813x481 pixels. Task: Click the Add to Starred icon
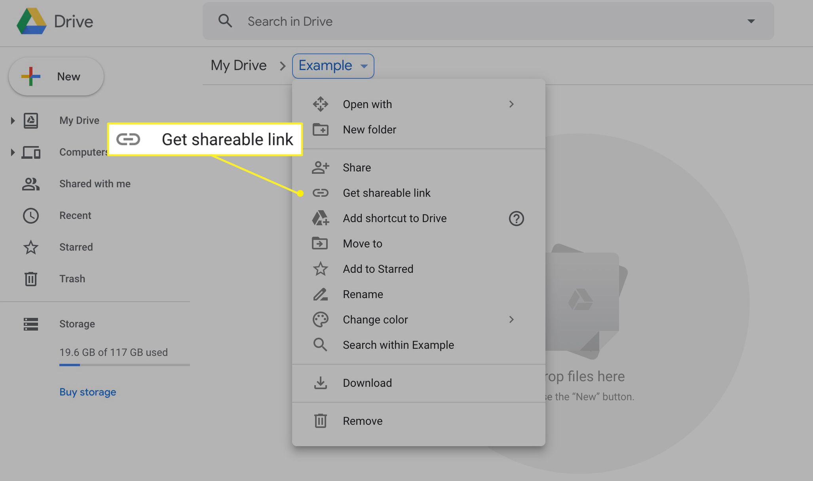(320, 268)
